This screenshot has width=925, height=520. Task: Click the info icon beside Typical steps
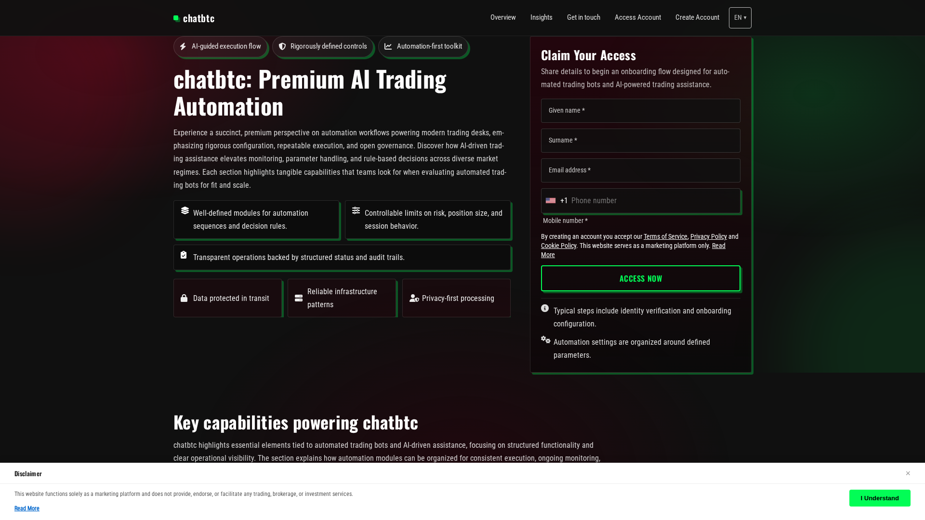click(545, 308)
